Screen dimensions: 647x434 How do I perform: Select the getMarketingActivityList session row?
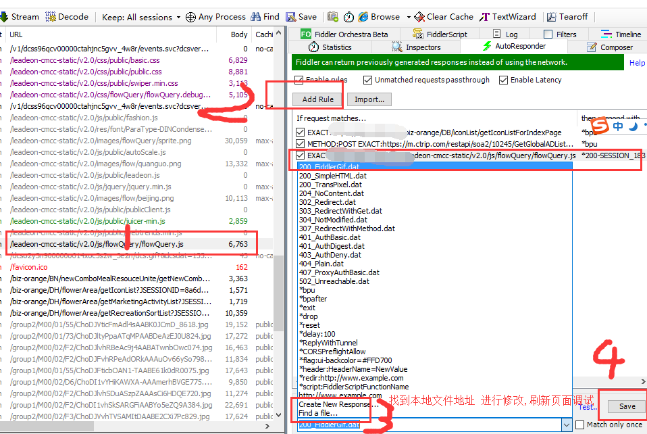(x=136, y=302)
